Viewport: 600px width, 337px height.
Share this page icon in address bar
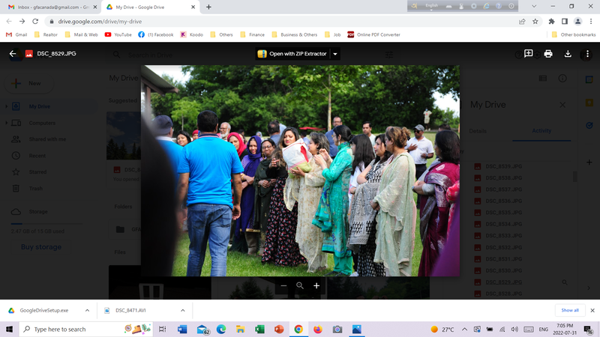click(x=522, y=22)
